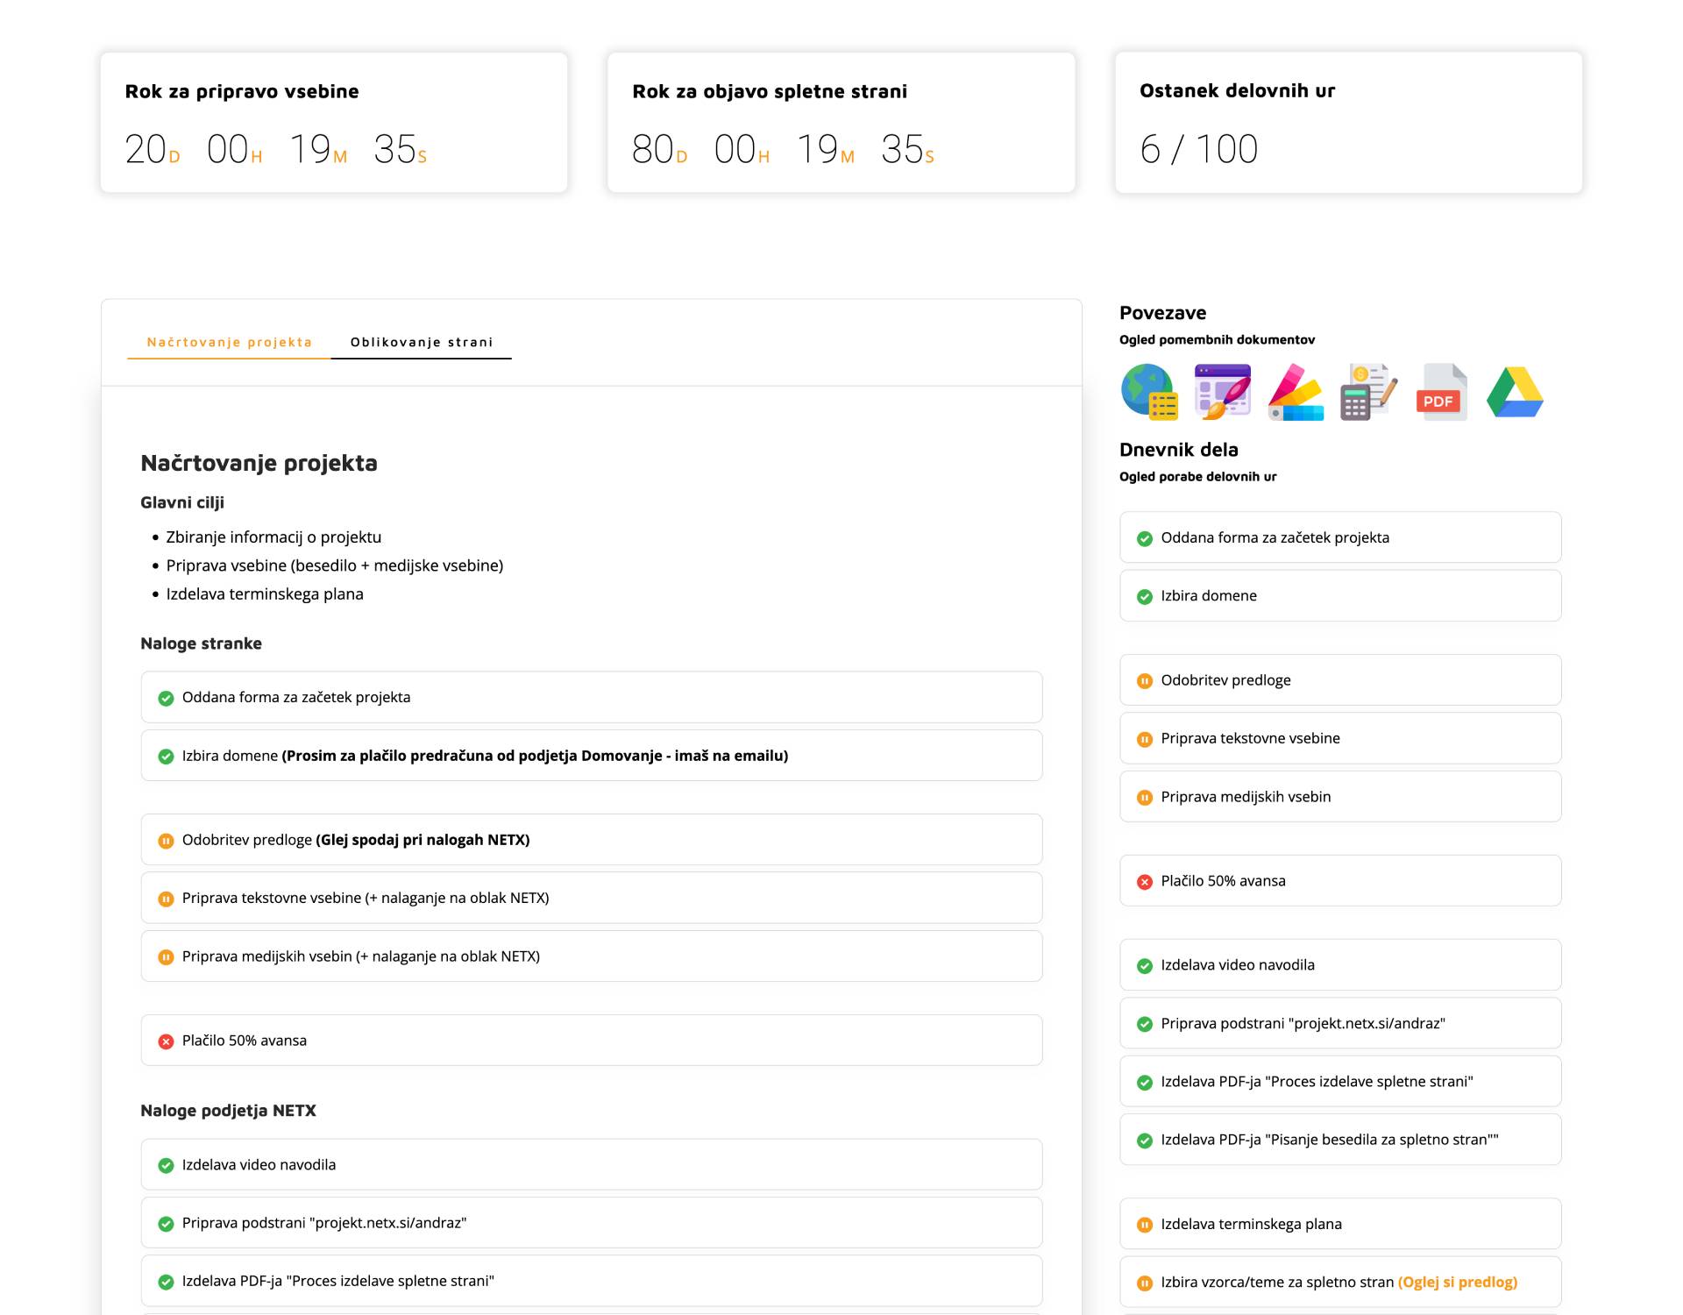The image size is (1683, 1315).
Task: Open the globe with server icon link
Action: click(x=1148, y=392)
